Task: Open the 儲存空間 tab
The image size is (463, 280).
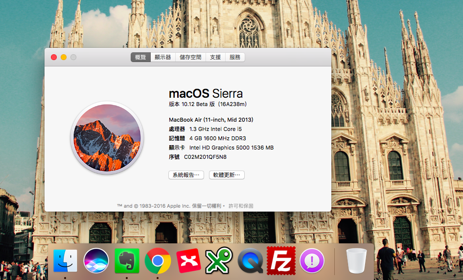Action: point(190,57)
